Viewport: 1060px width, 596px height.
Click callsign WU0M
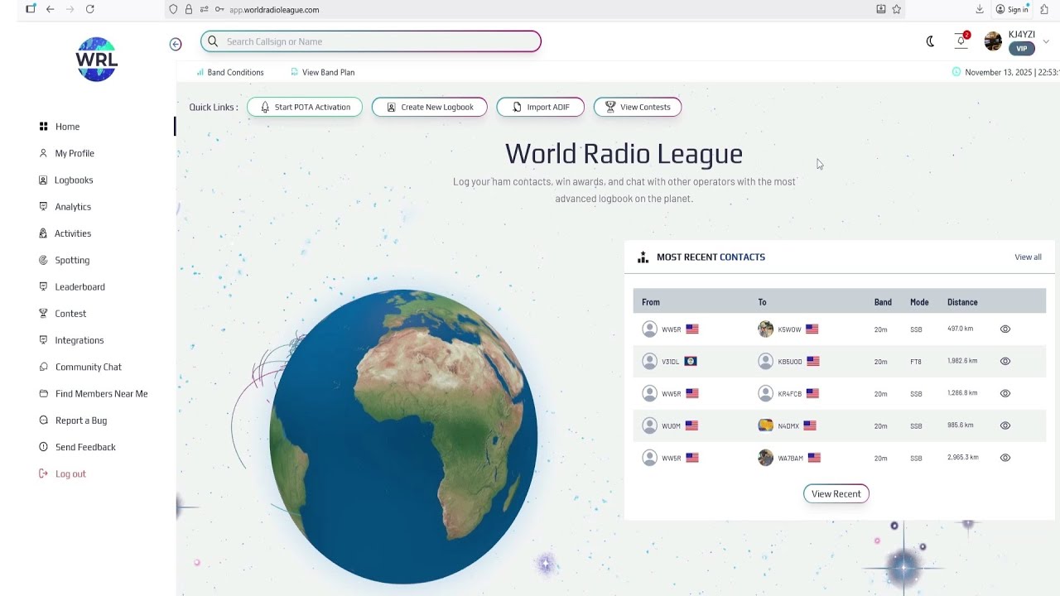(x=671, y=426)
